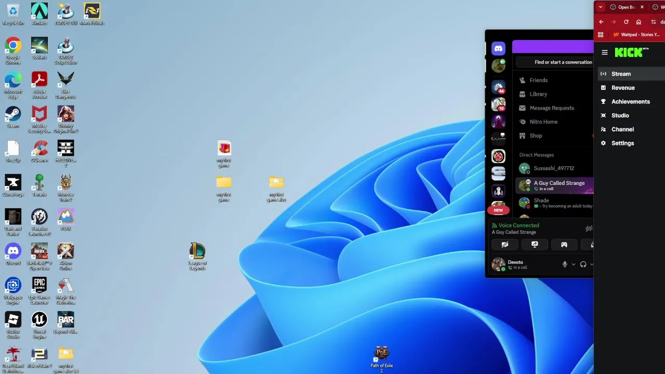The height and width of the screenshot is (374, 665).
Task: Select the Path of Exile 2 shortcut
Action: pyautogui.click(x=382, y=359)
